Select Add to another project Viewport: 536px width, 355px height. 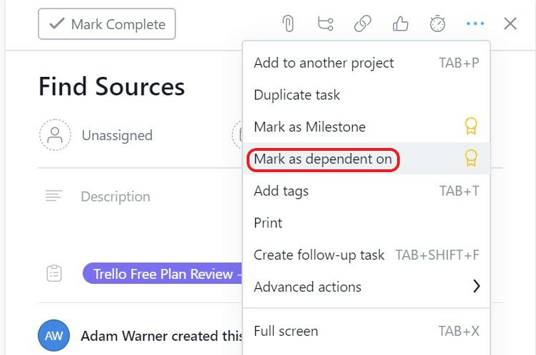[x=324, y=63]
